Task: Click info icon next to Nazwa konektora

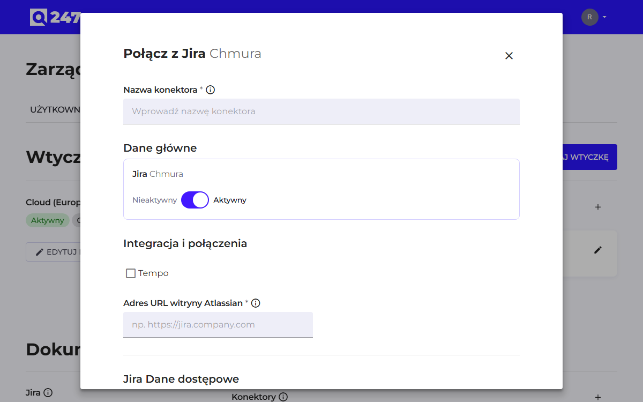Action: tap(211, 90)
